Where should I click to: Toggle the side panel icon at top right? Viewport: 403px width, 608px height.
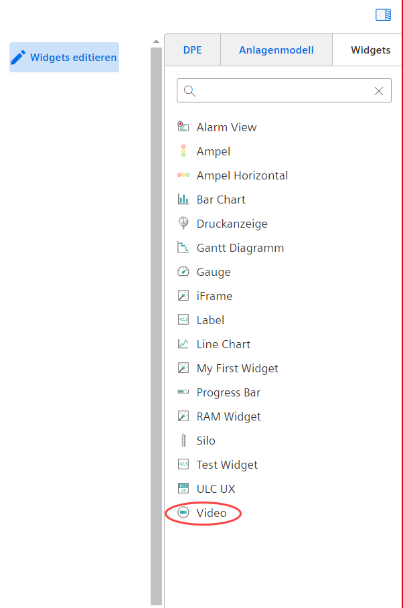coord(383,15)
